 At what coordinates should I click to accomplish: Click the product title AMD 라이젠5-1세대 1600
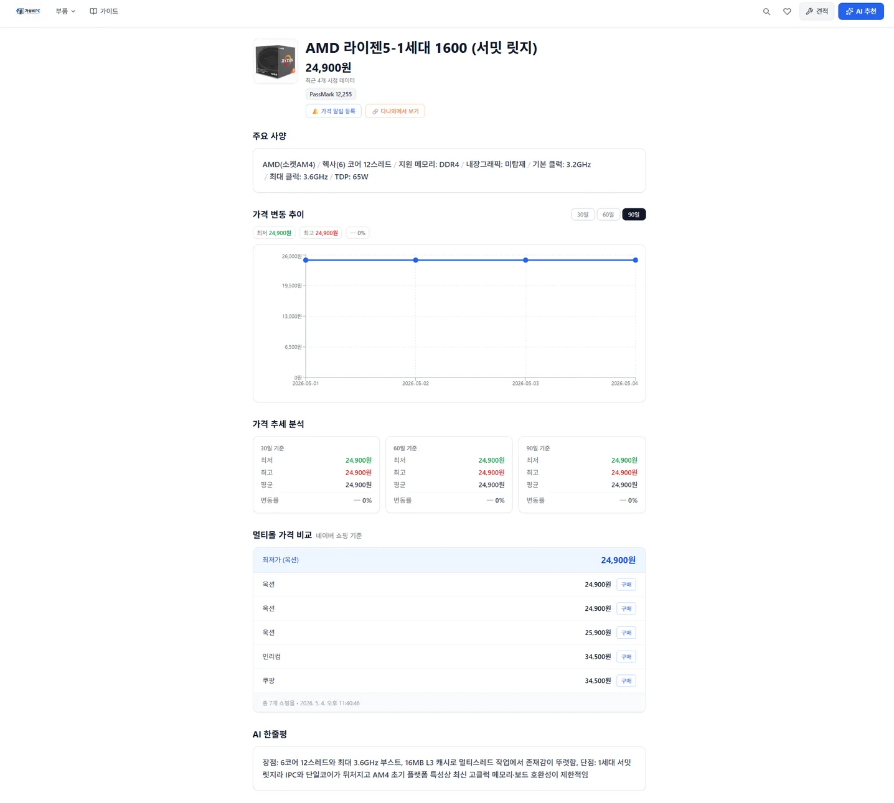coord(421,48)
